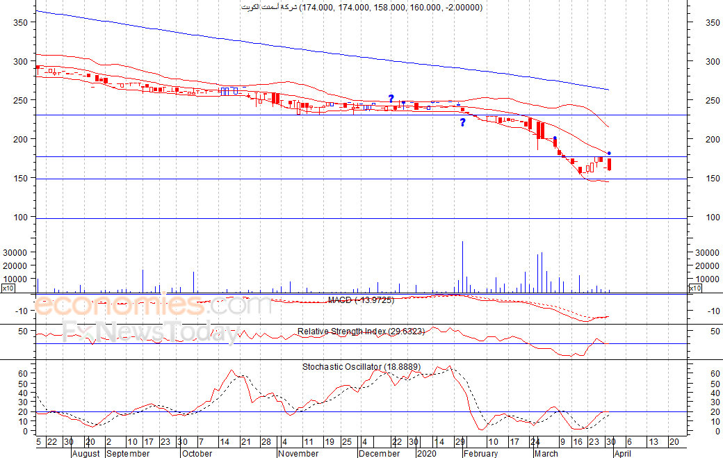
Task: Click the x10 box on the left volume axis
Action: (8, 288)
